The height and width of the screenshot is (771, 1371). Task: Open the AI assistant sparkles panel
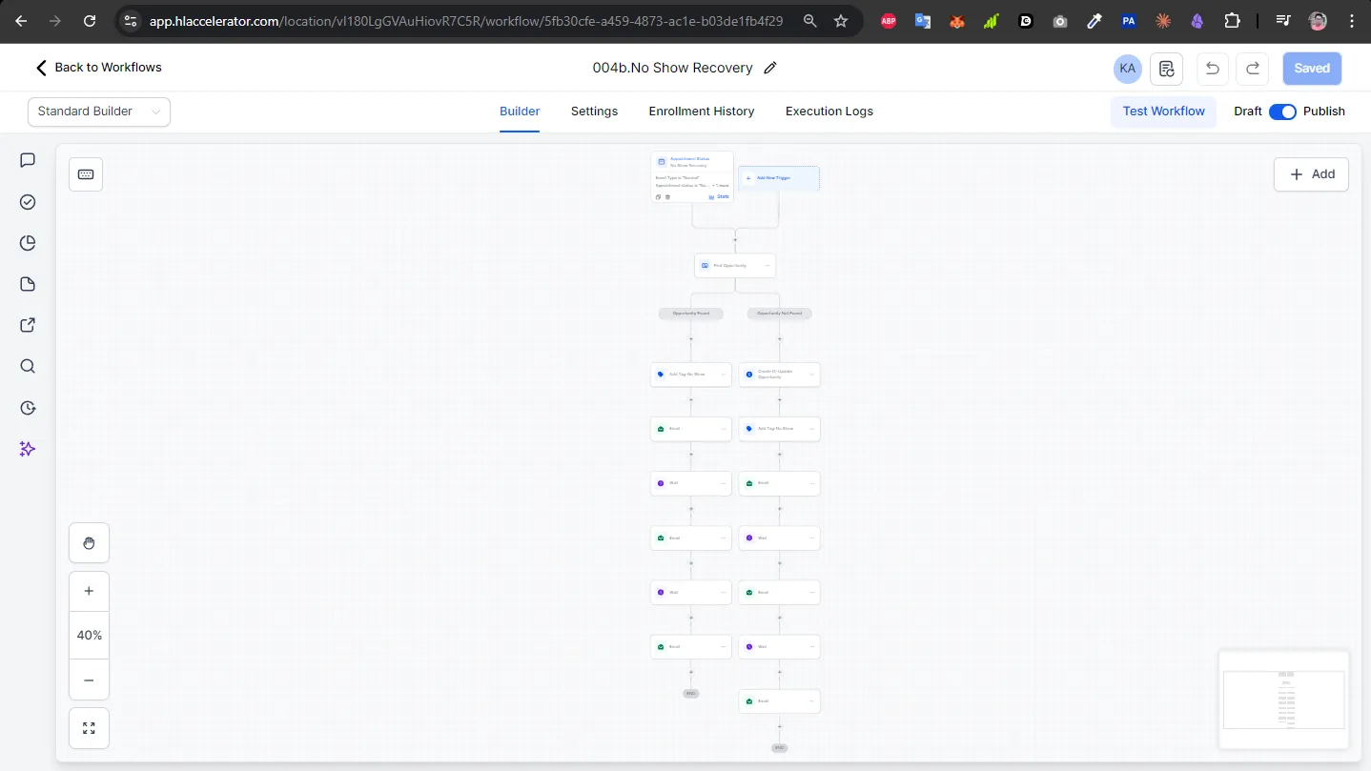coord(28,449)
